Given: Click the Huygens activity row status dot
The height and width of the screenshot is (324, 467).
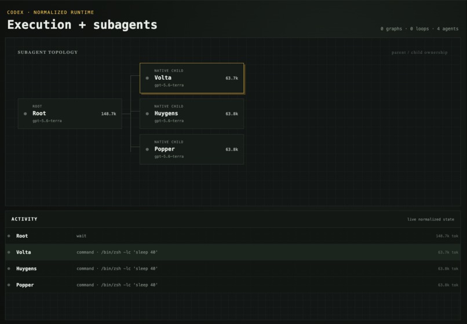Looking at the screenshot, I should [9, 268].
